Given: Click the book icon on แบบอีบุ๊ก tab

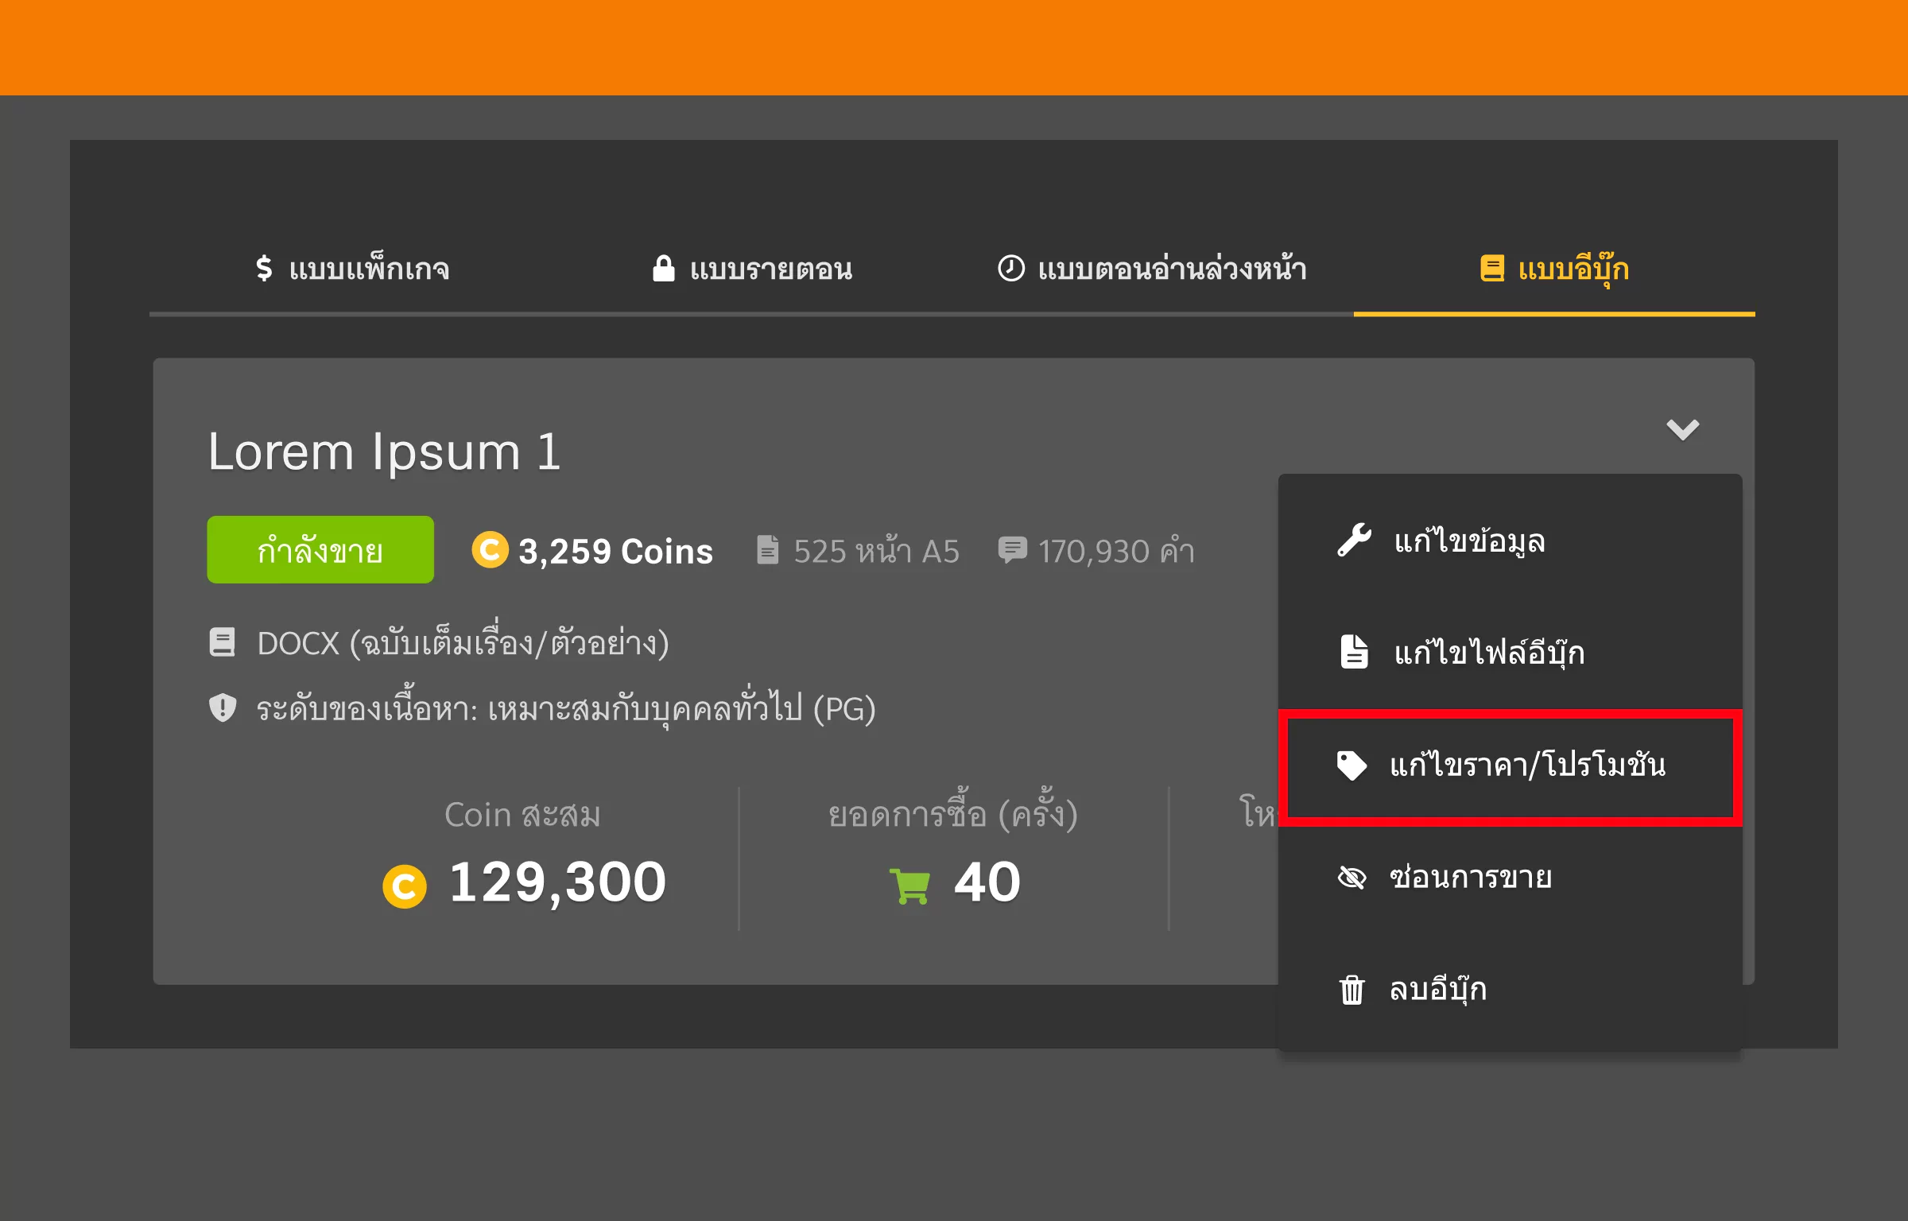Looking at the screenshot, I should pyautogui.click(x=1492, y=268).
